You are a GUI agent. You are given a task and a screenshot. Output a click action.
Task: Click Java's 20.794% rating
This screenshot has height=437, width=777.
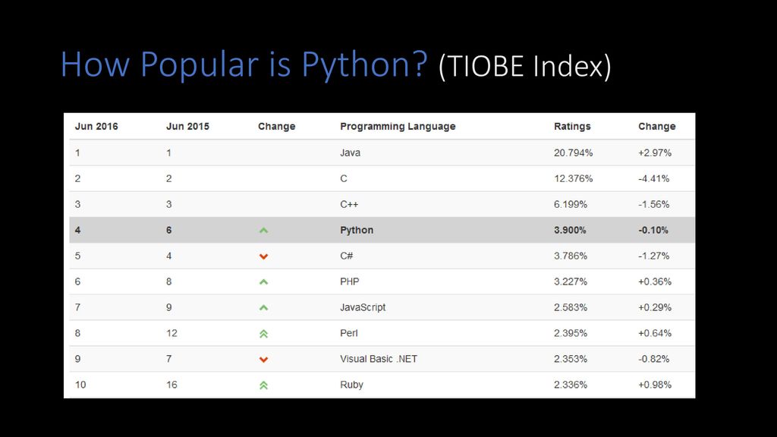(x=573, y=152)
